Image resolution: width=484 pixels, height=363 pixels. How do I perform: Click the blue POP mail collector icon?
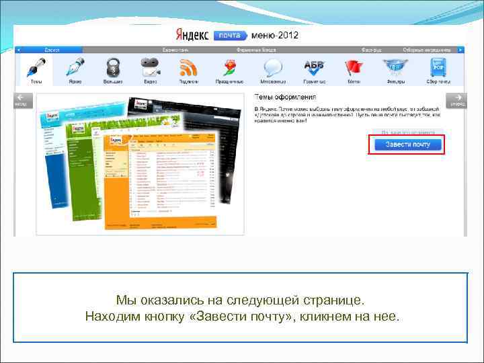coord(438,67)
